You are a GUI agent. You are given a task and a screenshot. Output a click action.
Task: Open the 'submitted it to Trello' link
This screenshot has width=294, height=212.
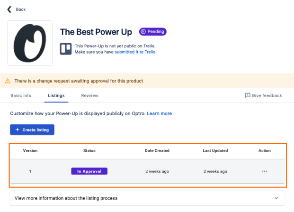135,52
